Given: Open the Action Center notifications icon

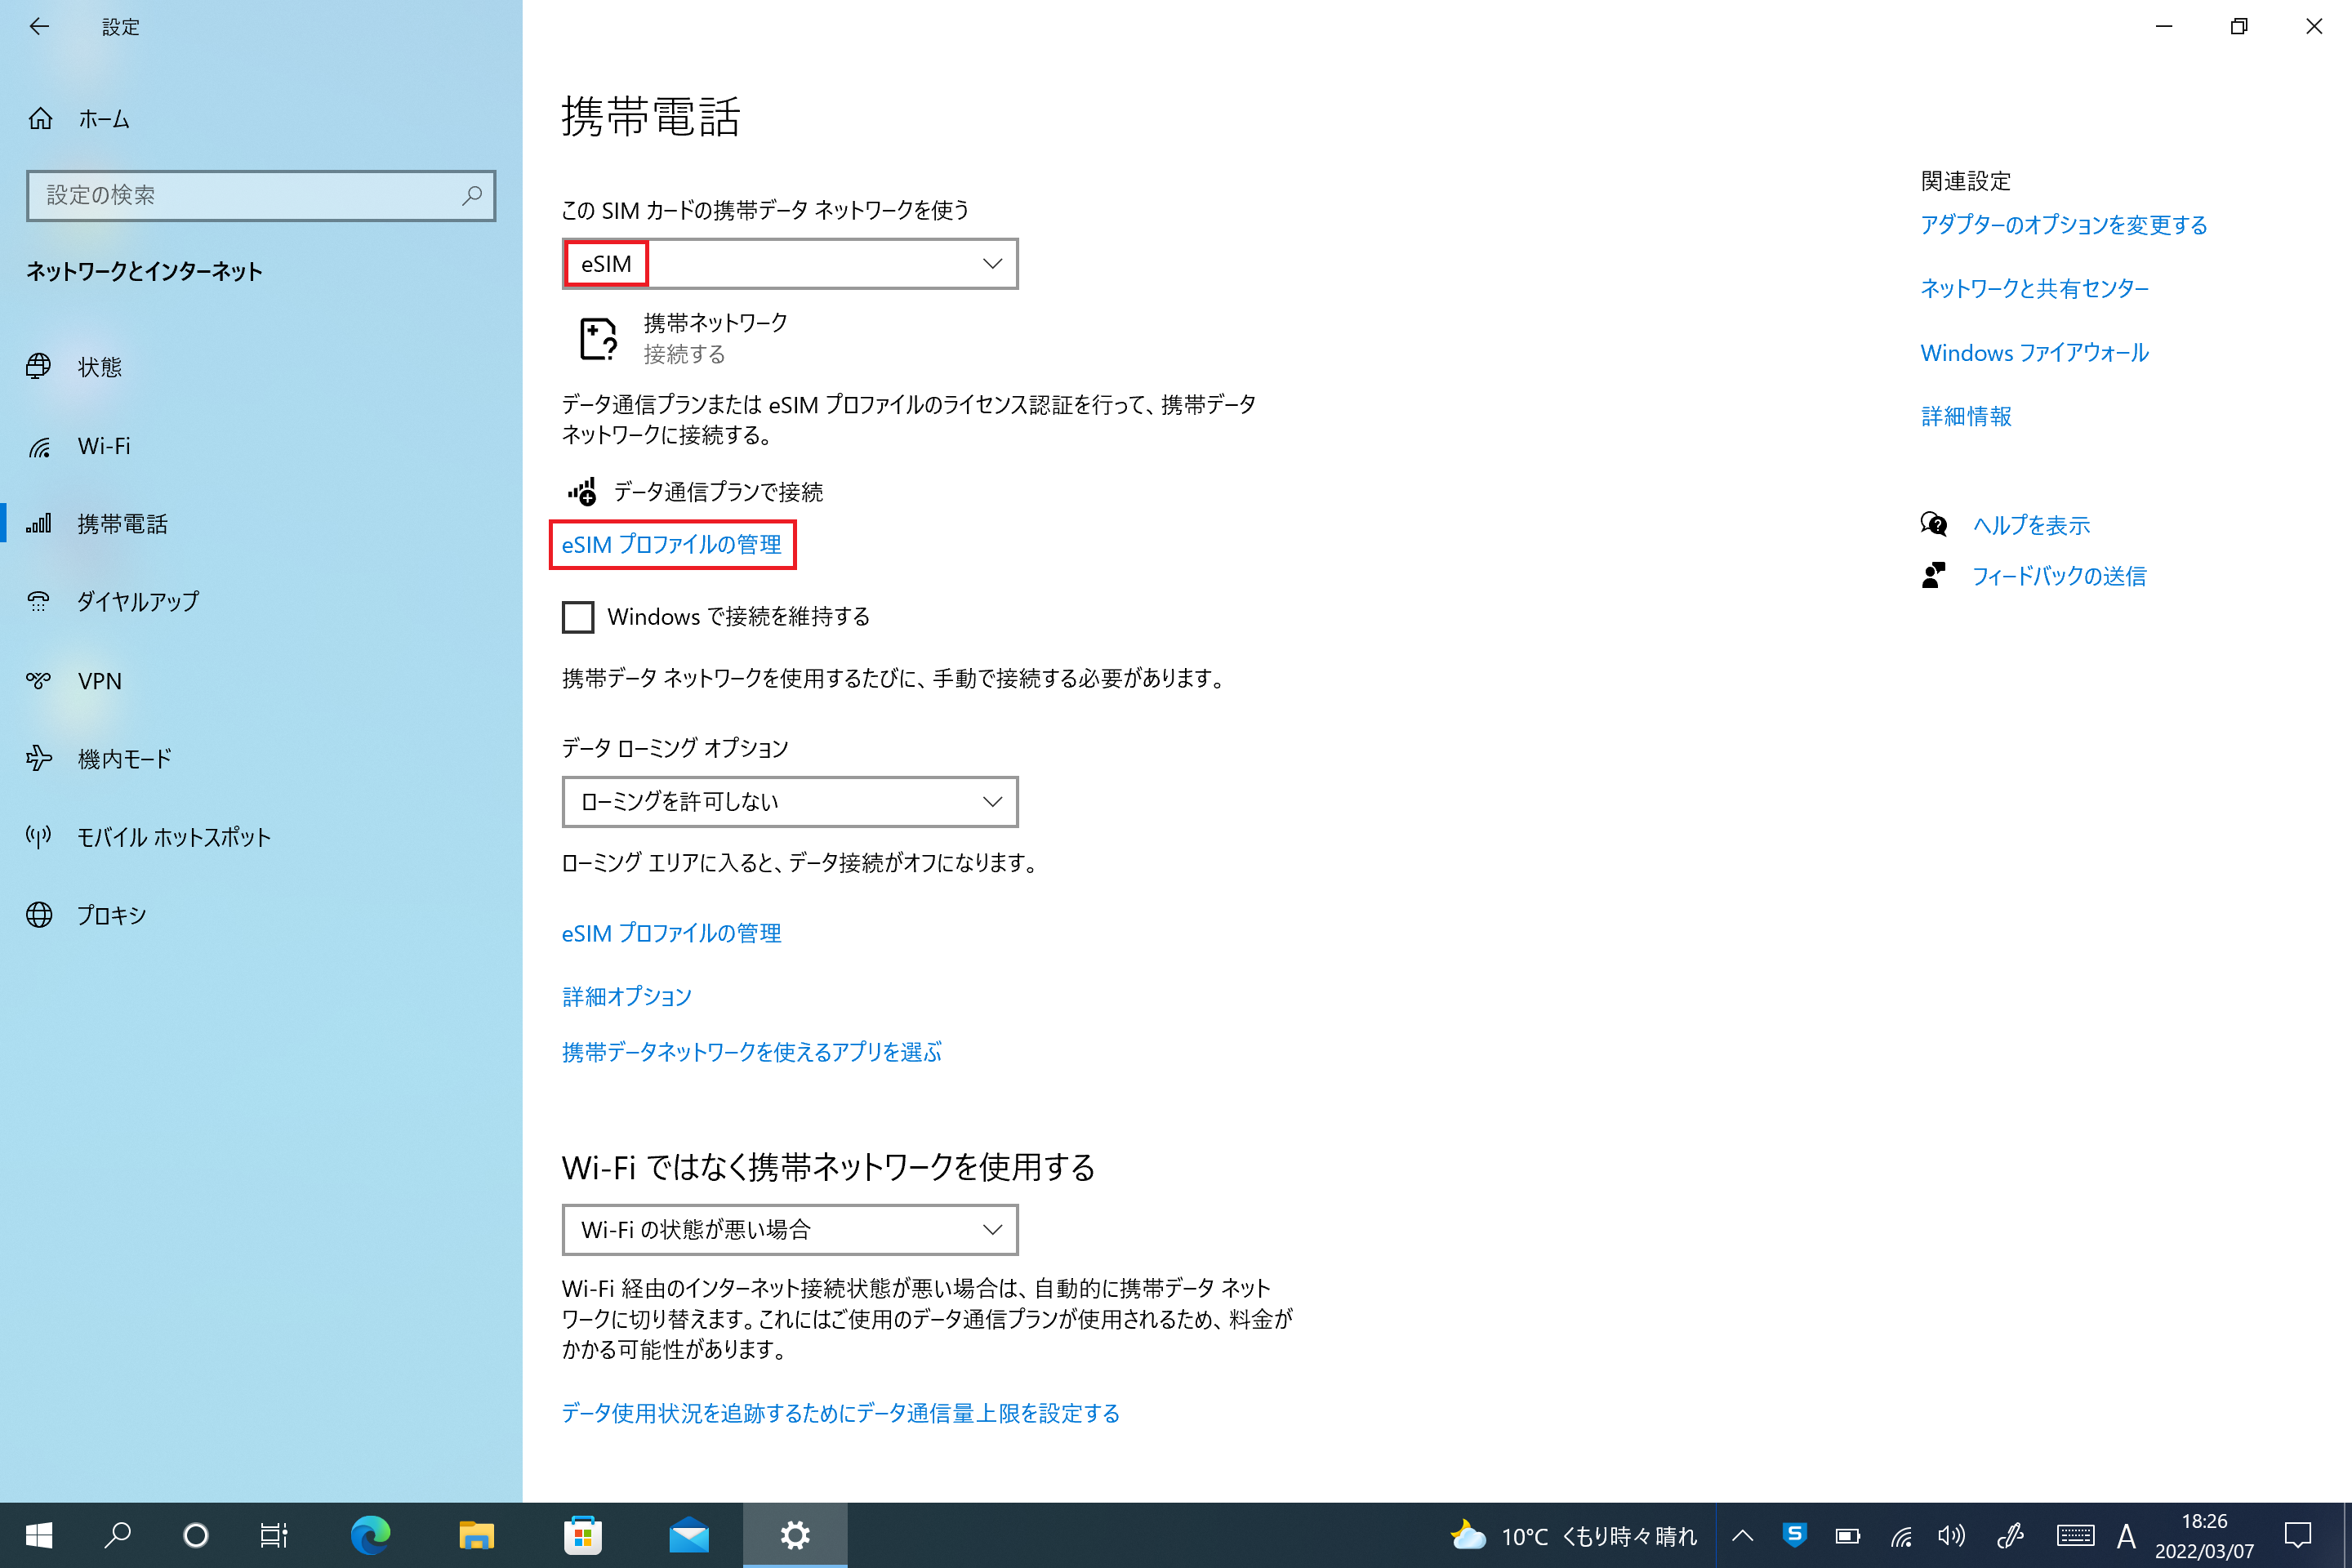Looking at the screenshot, I should pyautogui.click(x=2298, y=1535).
